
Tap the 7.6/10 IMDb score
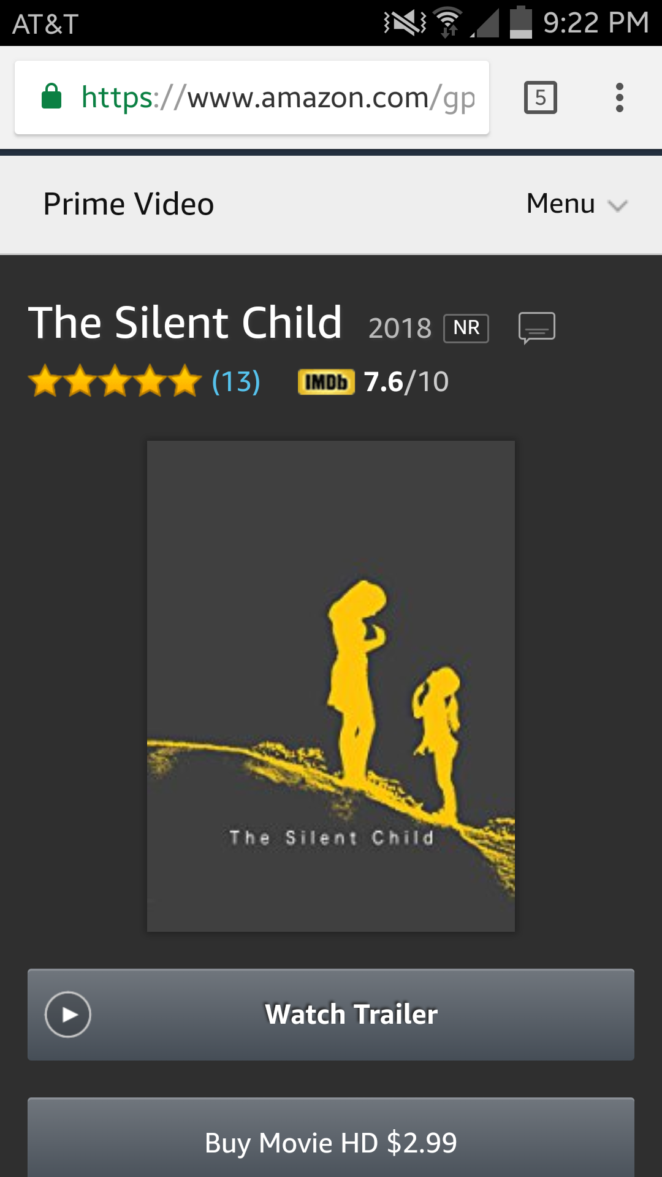tap(406, 382)
